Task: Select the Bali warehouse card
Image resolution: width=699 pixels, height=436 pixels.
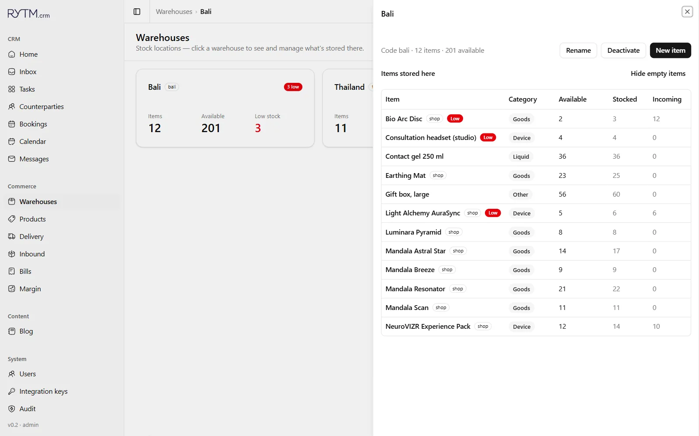Action: tap(225, 108)
